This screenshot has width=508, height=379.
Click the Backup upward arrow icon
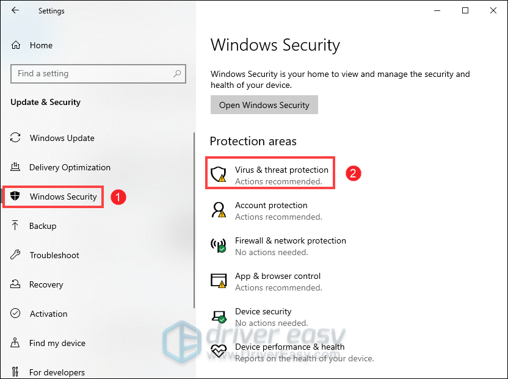point(15,225)
